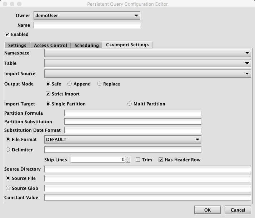Click the Name text field
Image resolution: width=255 pixels, height=218 pixels.
pyautogui.click(x=87, y=25)
